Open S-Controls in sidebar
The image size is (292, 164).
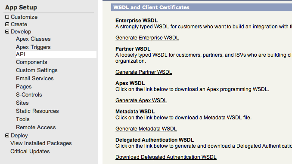tap(29, 95)
